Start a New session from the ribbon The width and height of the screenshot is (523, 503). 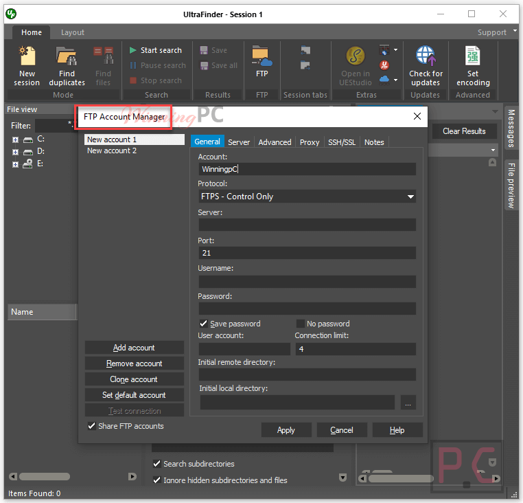click(27, 67)
